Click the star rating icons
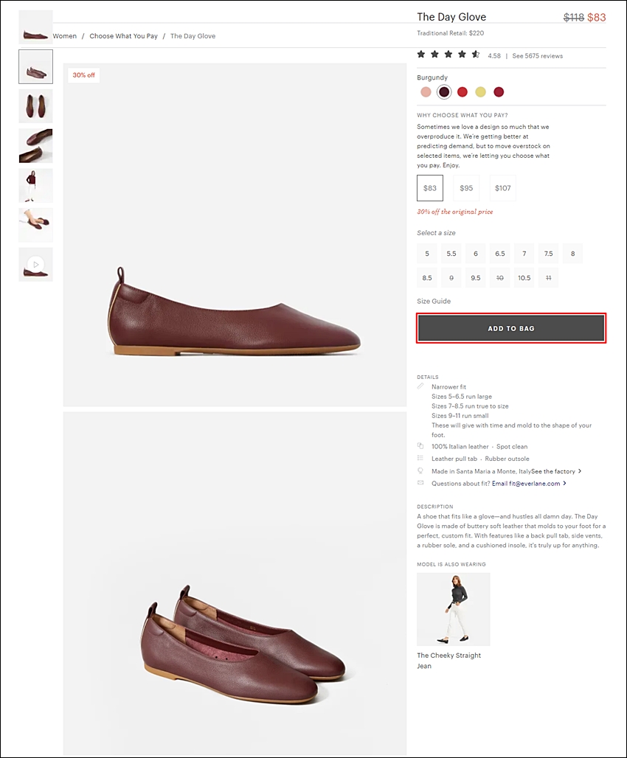The height and width of the screenshot is (758, 627). click(x=448, y=54)
